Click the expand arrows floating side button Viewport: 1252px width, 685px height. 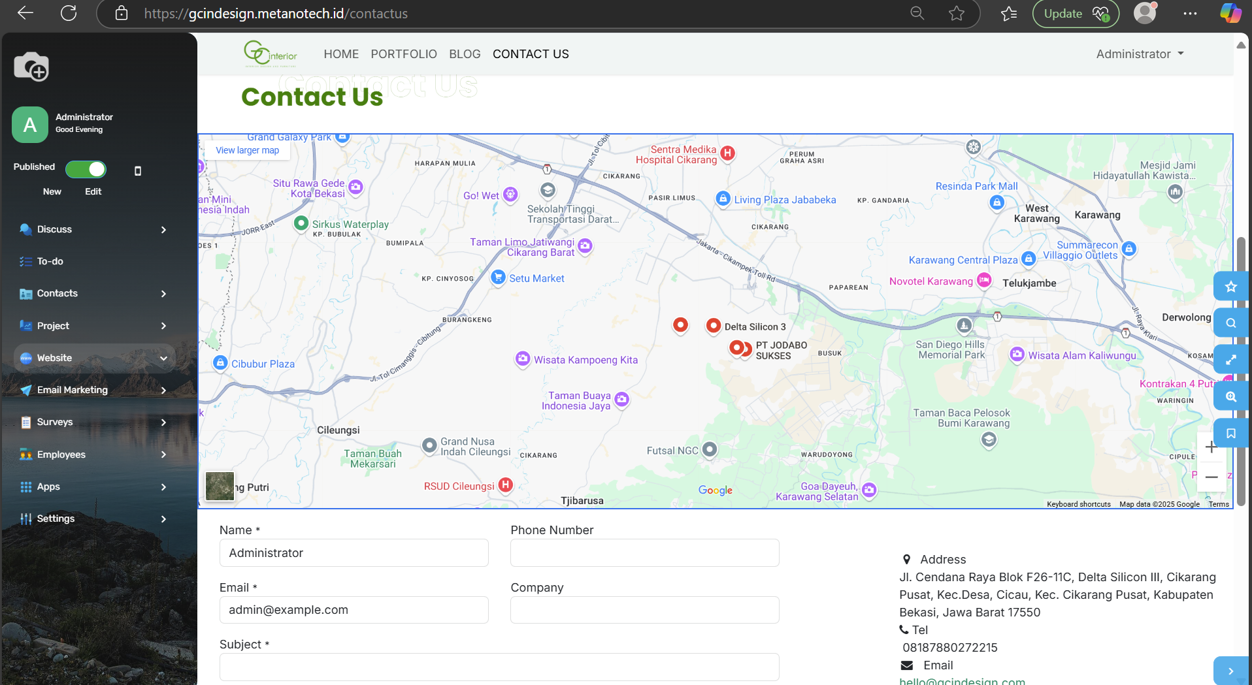point(1231,359)
